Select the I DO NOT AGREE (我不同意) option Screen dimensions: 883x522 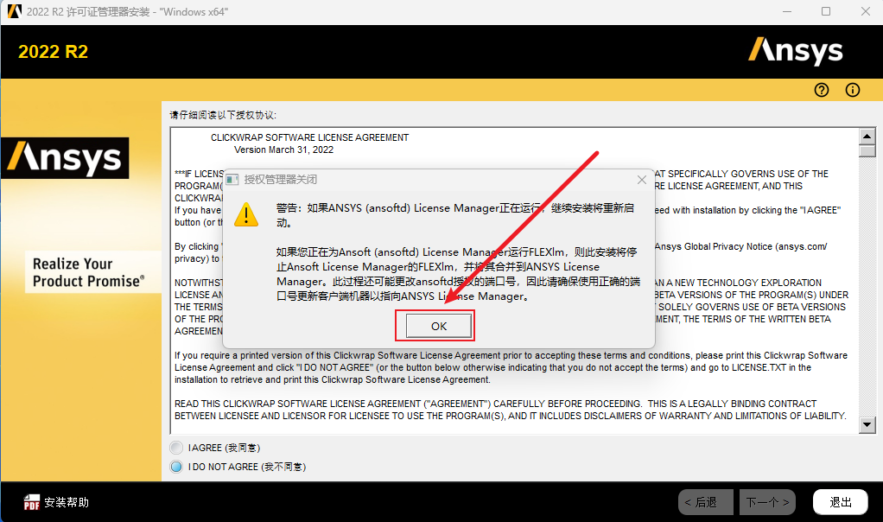(177, 467)
